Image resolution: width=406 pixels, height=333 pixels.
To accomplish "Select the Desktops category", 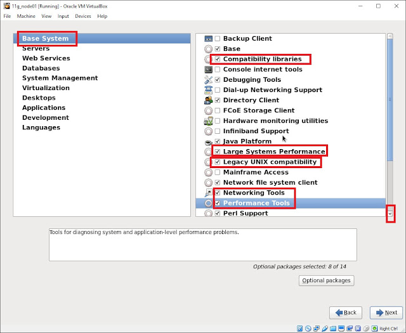I will tap(101, 98).
